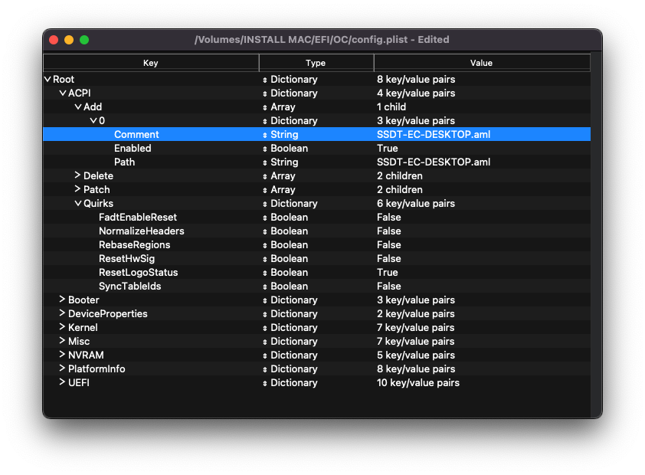Viewport: 645px width, 475px height.
Task: Select the SyncTableIds key row
Action: pyautogui.click(x=129, y=287)
